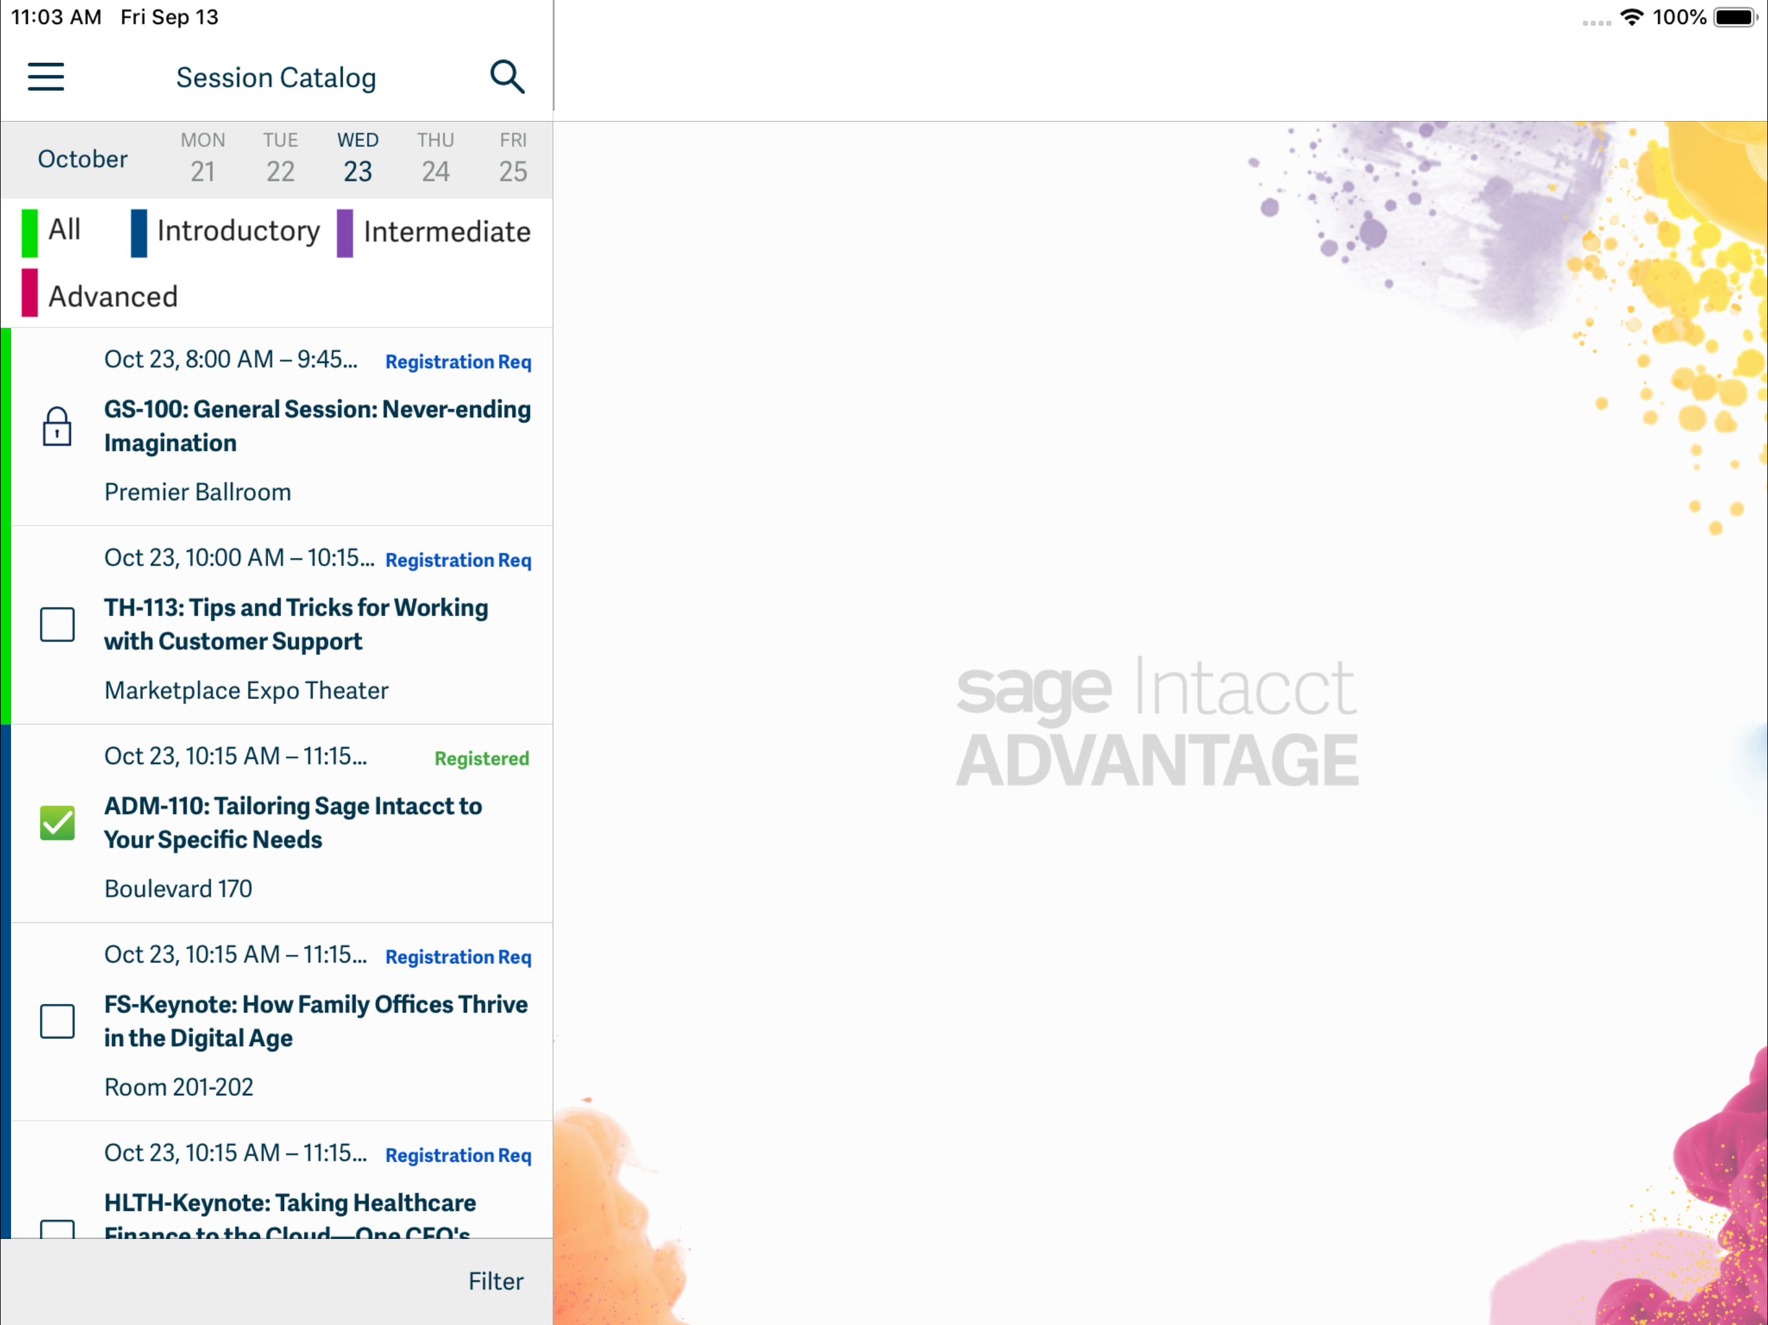This screenshot has height=1325, width=1768.
Task: Select the Advanced level label
Action: pyautogui.click(x=113, y=296)
